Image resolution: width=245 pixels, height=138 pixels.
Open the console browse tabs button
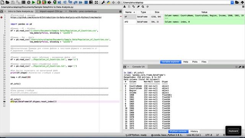124,67
